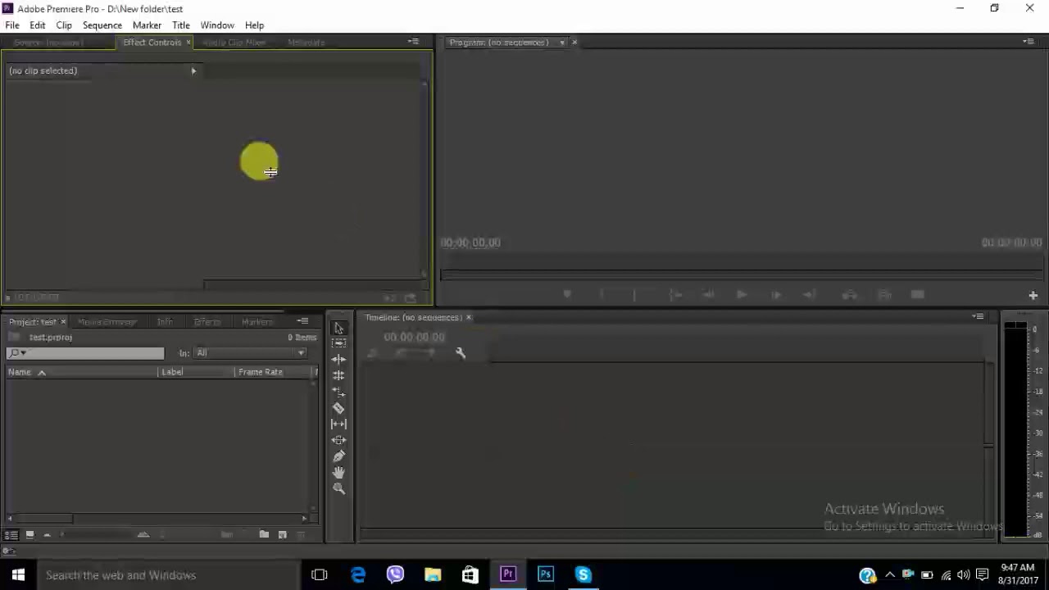
Task: Step back one frame in Program monitor
Action: pyautogui.click(x=709, y=295)
